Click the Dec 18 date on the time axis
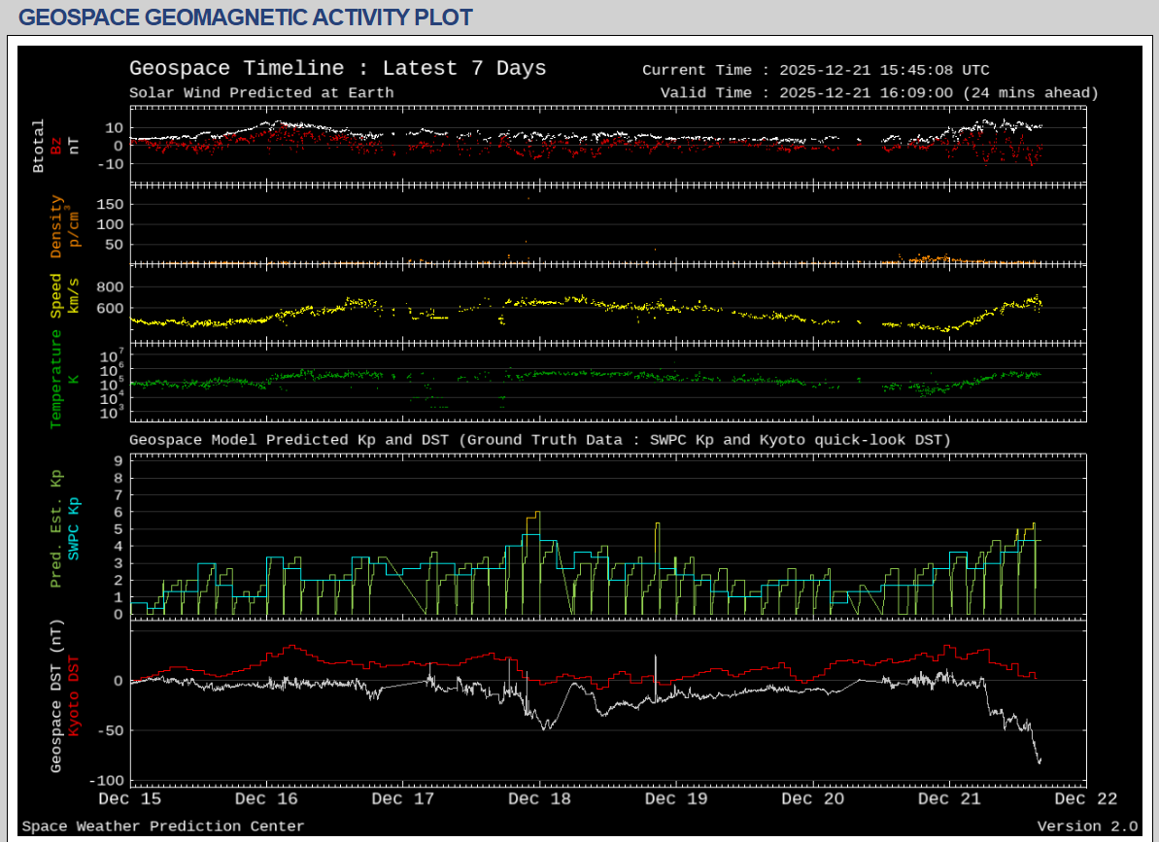Image resolution: width=1159 pixels, height=842 pixels. 538,799
